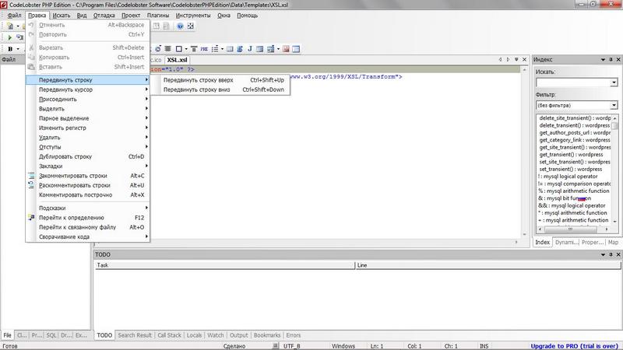Close the TODO panel

pyautogui.click(x=618, y=254)
